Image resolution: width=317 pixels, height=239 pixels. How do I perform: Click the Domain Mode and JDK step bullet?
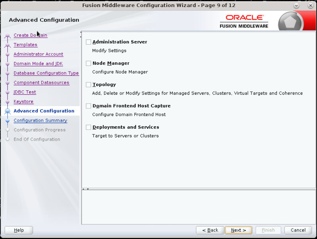click(8, 64)
